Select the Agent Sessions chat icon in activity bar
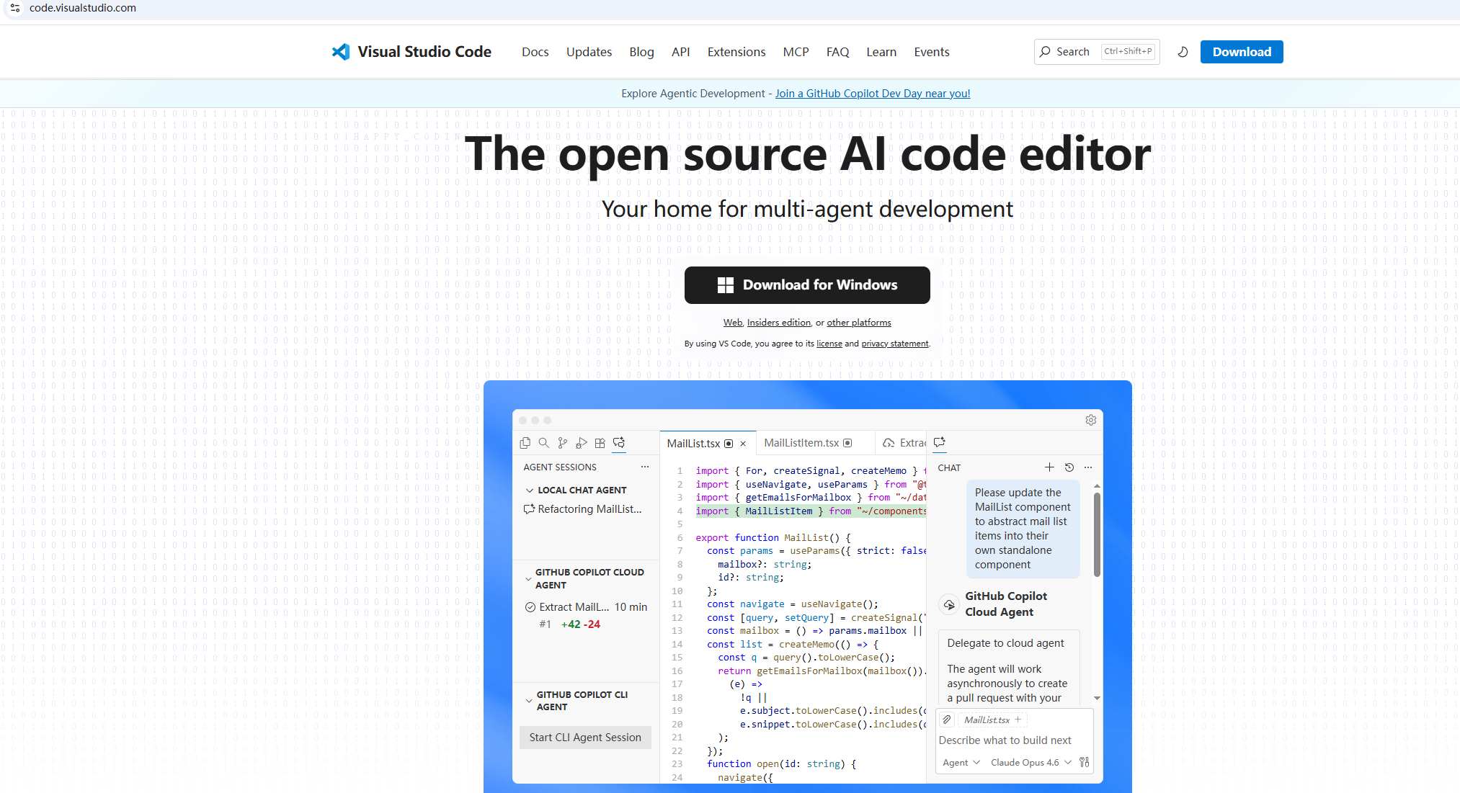Screen dimensions: 1460x793 pyautogui.click(x=619, y=443)
